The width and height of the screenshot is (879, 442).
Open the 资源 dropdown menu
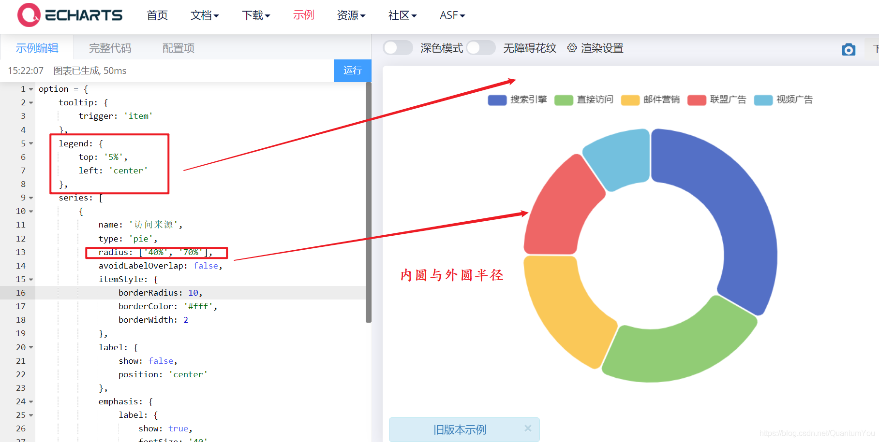351,15
